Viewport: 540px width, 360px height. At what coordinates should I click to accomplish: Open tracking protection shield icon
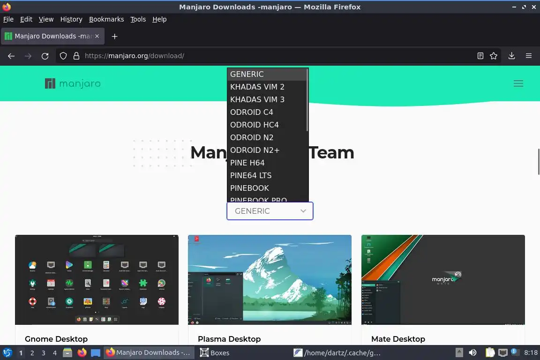tap(63, 56)
